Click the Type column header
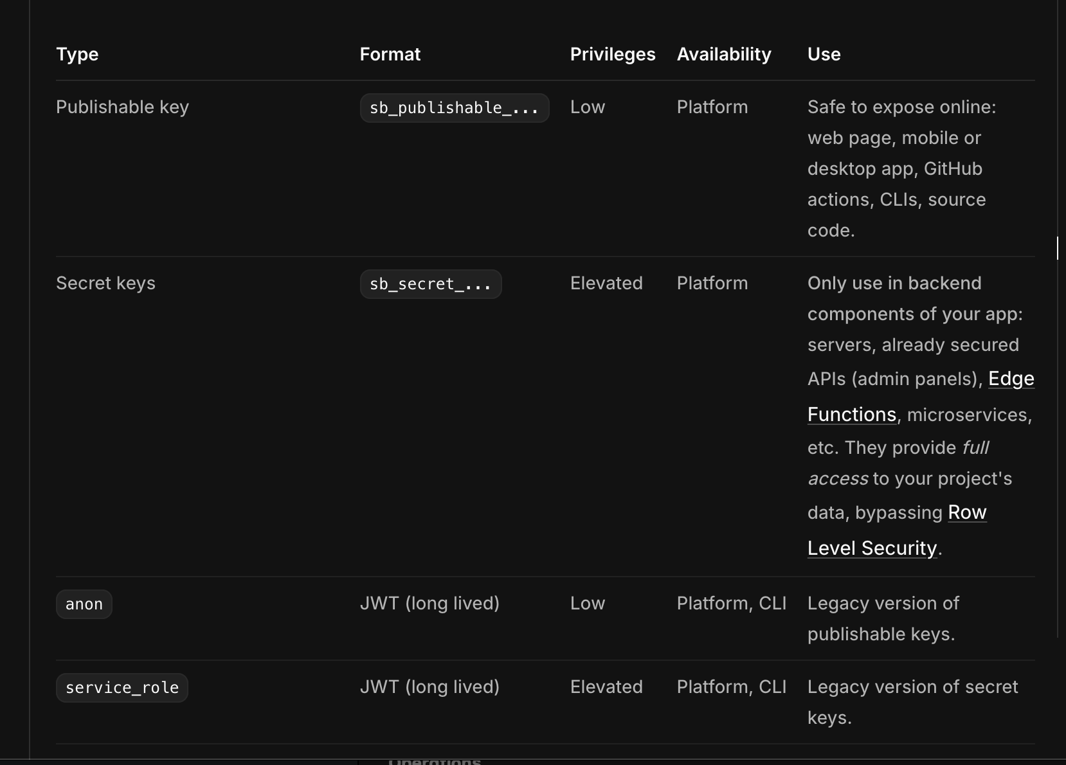The width and height of the screenshot is (1066, 765). click(x=77, y=54)
